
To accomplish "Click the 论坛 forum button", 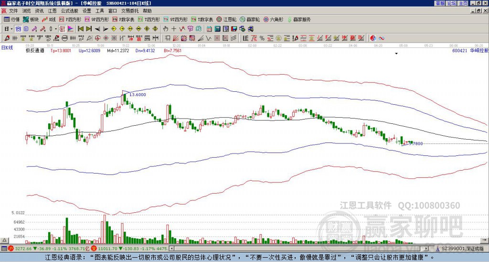I will 451,3.
